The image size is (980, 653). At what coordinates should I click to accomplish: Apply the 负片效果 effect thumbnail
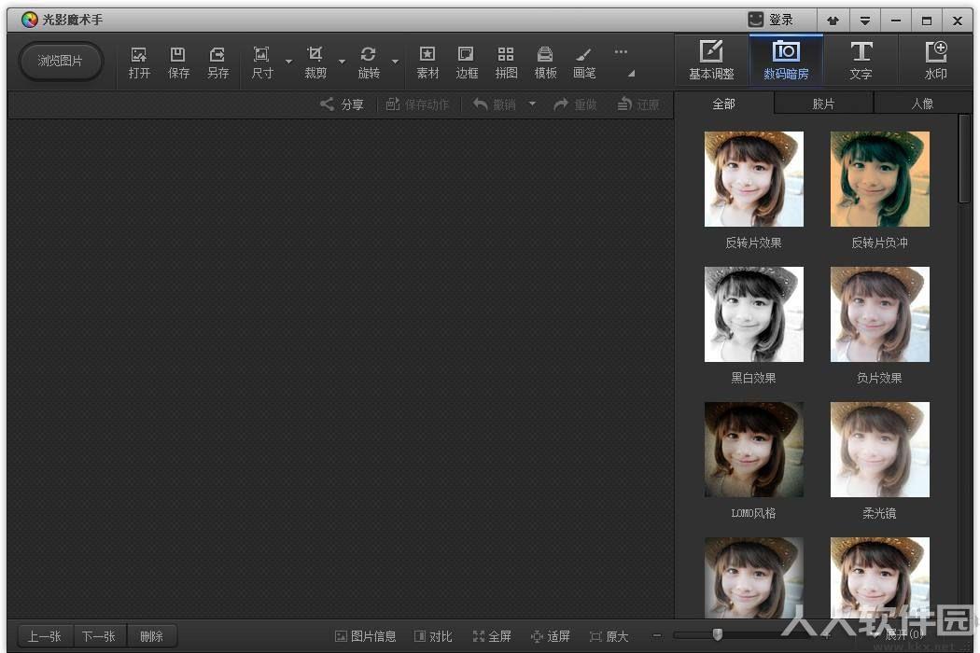tap(879, 314)
